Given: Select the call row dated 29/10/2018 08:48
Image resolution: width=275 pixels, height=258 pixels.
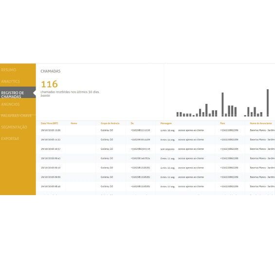Looking at the screenshot, I should pyautogui.click(x=155, y=186).
